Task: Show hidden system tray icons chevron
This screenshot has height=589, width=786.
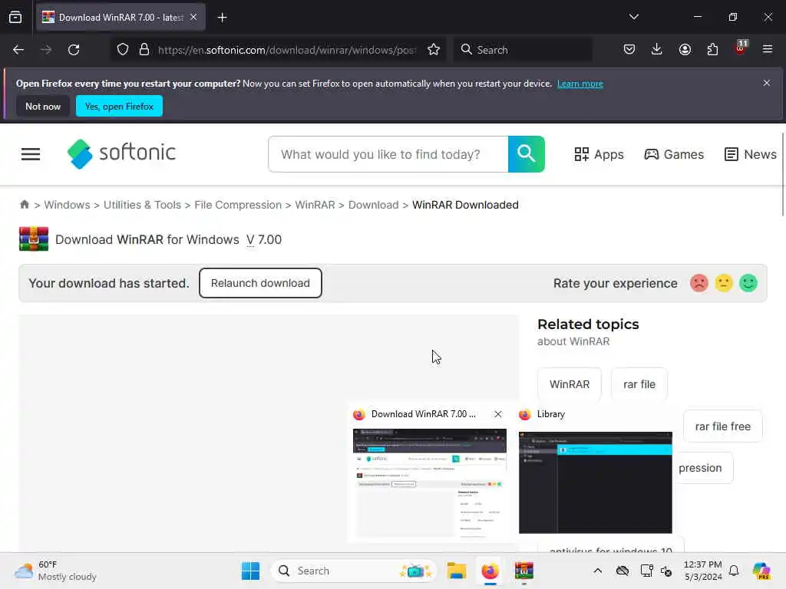Action: pos(597,571)
